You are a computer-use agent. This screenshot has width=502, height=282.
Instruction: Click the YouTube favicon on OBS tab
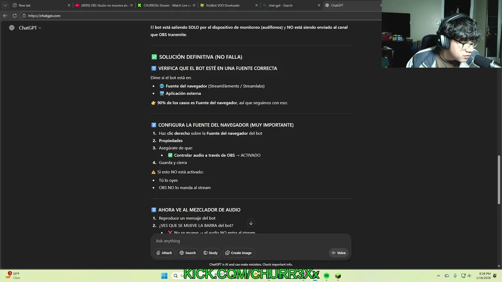tap(77, 5)
